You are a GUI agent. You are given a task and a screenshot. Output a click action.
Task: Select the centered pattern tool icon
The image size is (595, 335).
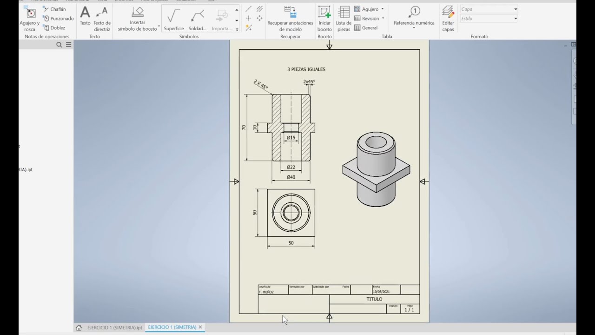coord(259,18)
